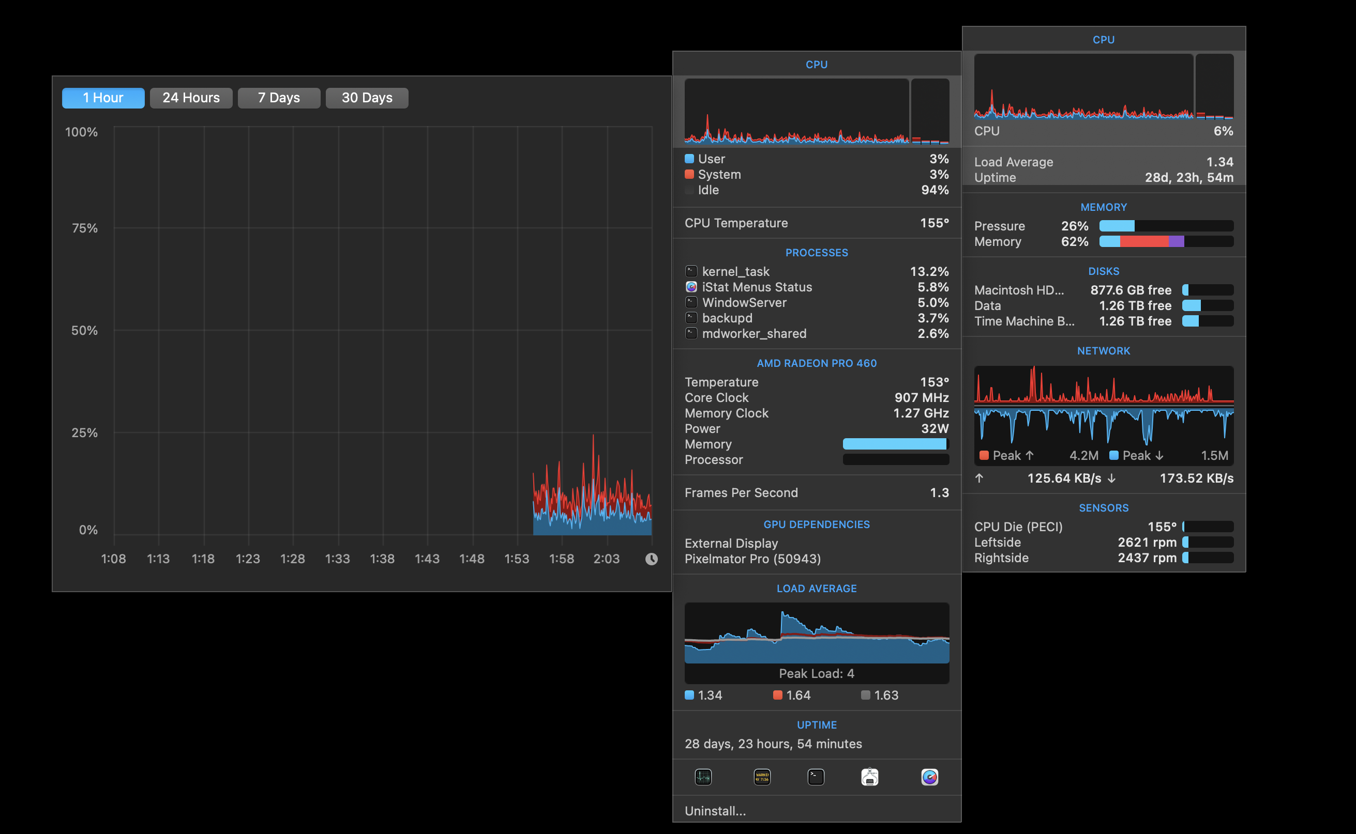
Task: Click the blue 1.34 load average swatch
Action: 689,695
